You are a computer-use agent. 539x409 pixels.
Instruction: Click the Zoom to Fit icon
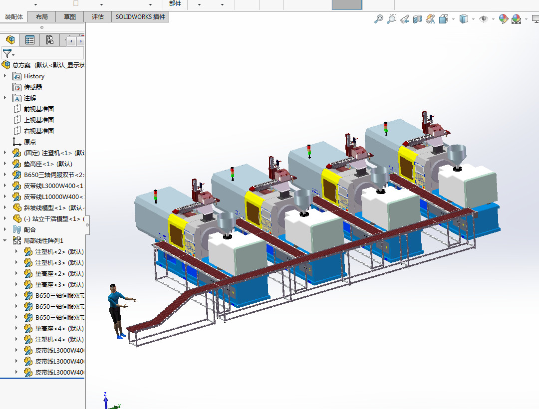pos(379,19)
